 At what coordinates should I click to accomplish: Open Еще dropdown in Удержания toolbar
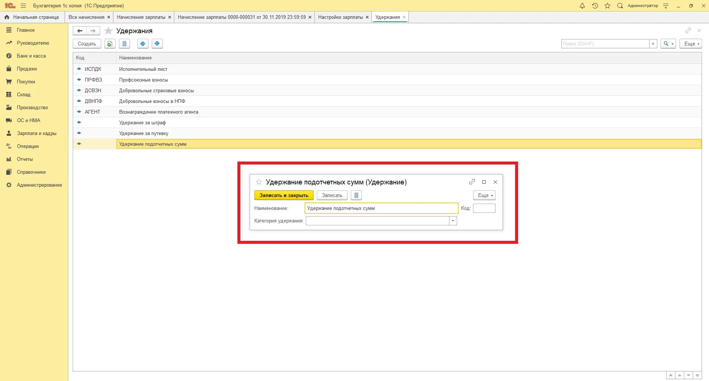pyautogui.click(x=691, y=44)
